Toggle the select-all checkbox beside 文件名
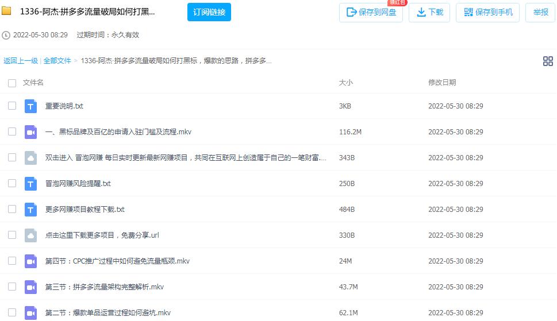The height and width of the screenshot is (321, 557). tap(12, 83)
